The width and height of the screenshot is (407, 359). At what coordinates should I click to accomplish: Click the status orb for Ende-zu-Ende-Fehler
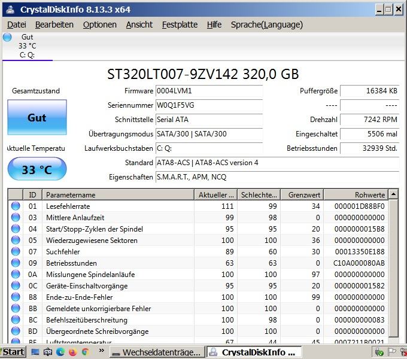[16, 297]
